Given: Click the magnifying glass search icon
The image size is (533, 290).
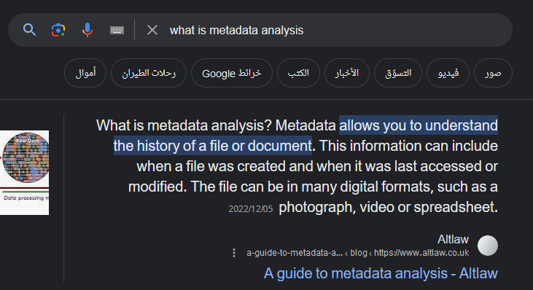Looking at the screenshot, I should pos(29,30).
